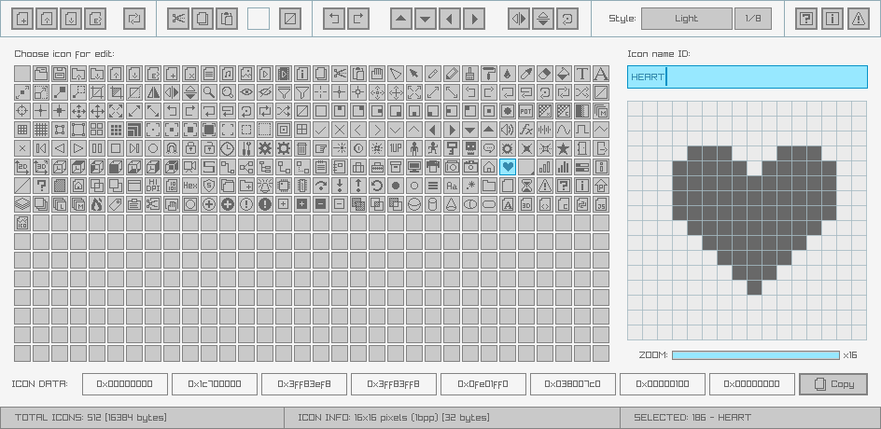Select the 1UP icon in the grid
The height and width of the screenshot is (429, 881).
click(396, 148)
